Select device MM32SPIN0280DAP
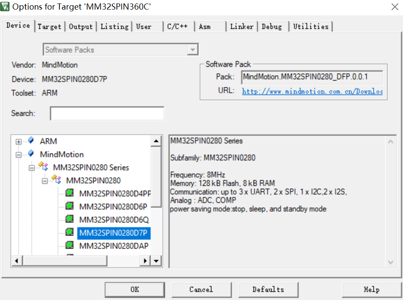 pyautogui.click(x=114, y=246)
